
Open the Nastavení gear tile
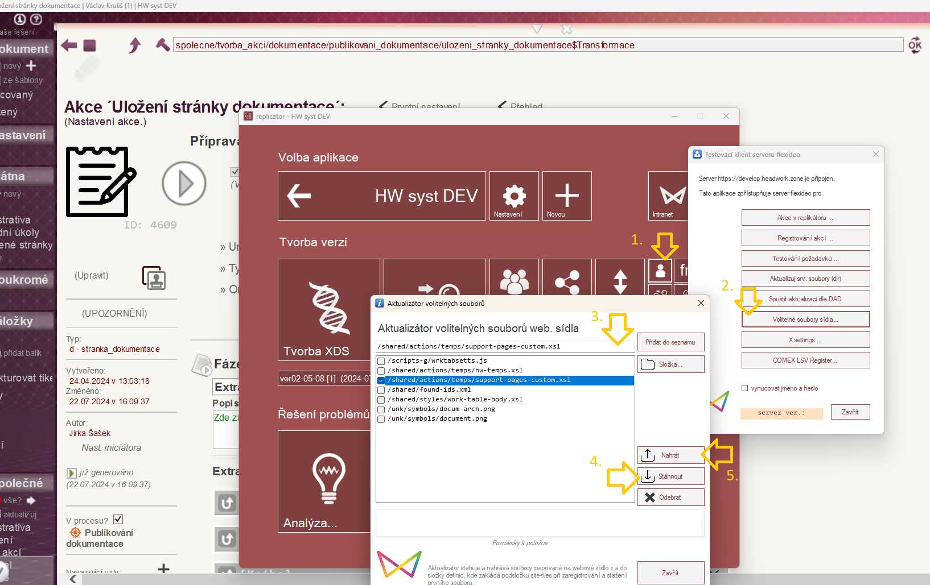click(513, 196)
